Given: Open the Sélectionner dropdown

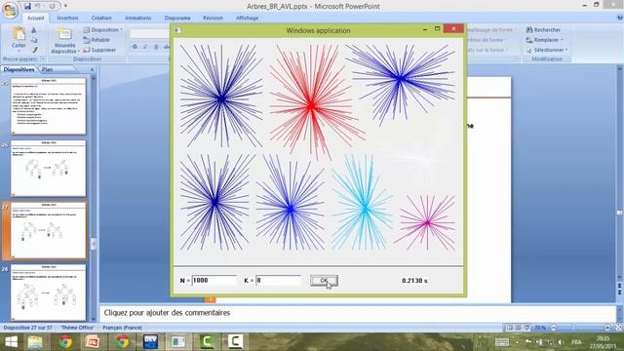Looking at the screenshot, I should coord(546,50).
